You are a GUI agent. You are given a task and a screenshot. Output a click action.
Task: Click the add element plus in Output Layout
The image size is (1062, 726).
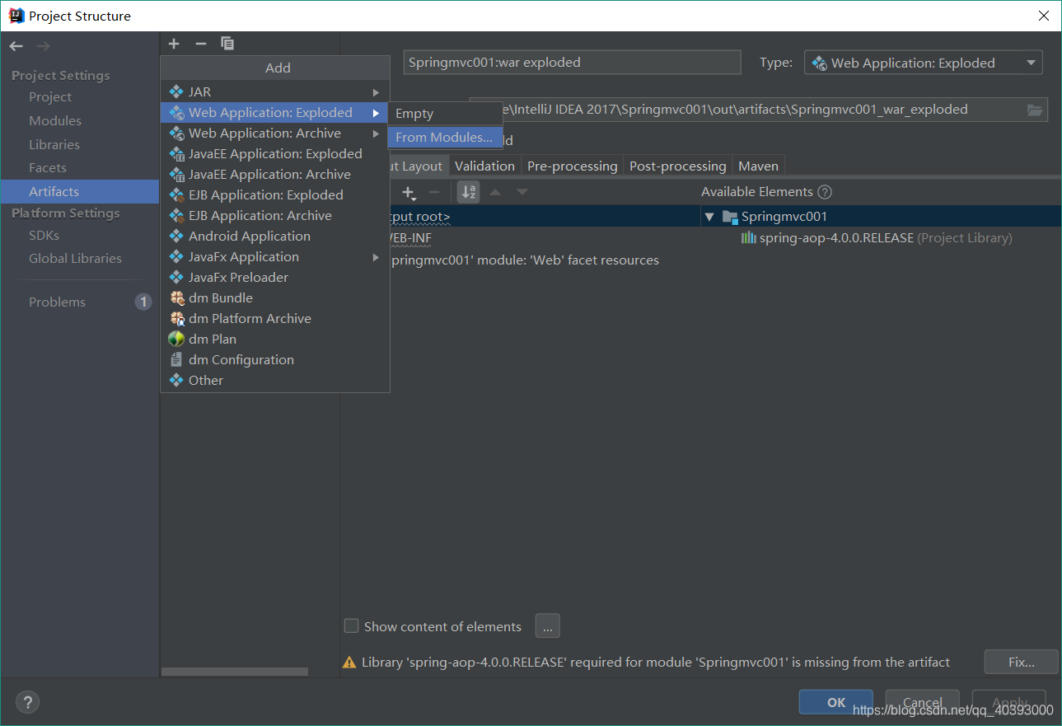pyautogui.click(x=409, y=192)
